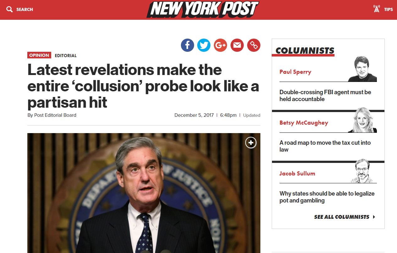Viewport: 397px width, 253px height.
Task: Click the Tips antenna icon
Action: pyautogui.click(x=376, y=9)
